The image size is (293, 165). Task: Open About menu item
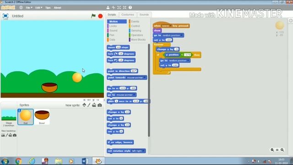tap(57, 8)
